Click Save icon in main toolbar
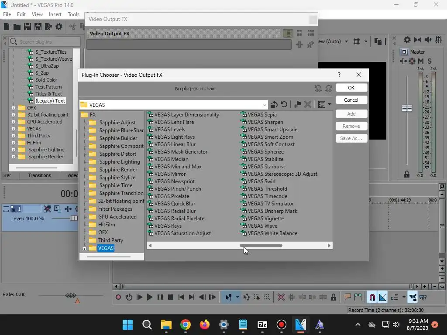Viewport: 447px width, 335px height. (x=28, y=27)
